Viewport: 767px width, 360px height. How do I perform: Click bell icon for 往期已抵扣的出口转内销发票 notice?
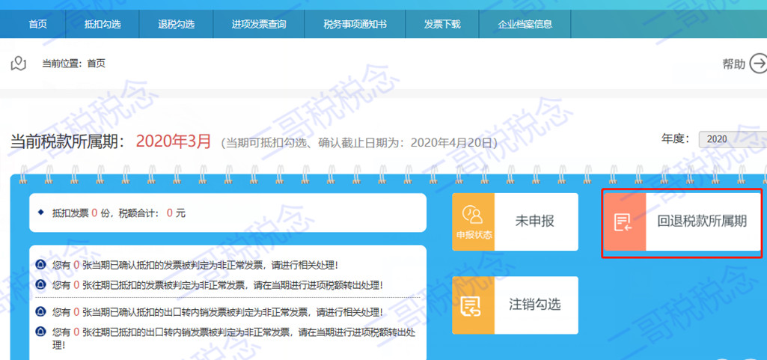pyautogui.click(x=42, y=331)
